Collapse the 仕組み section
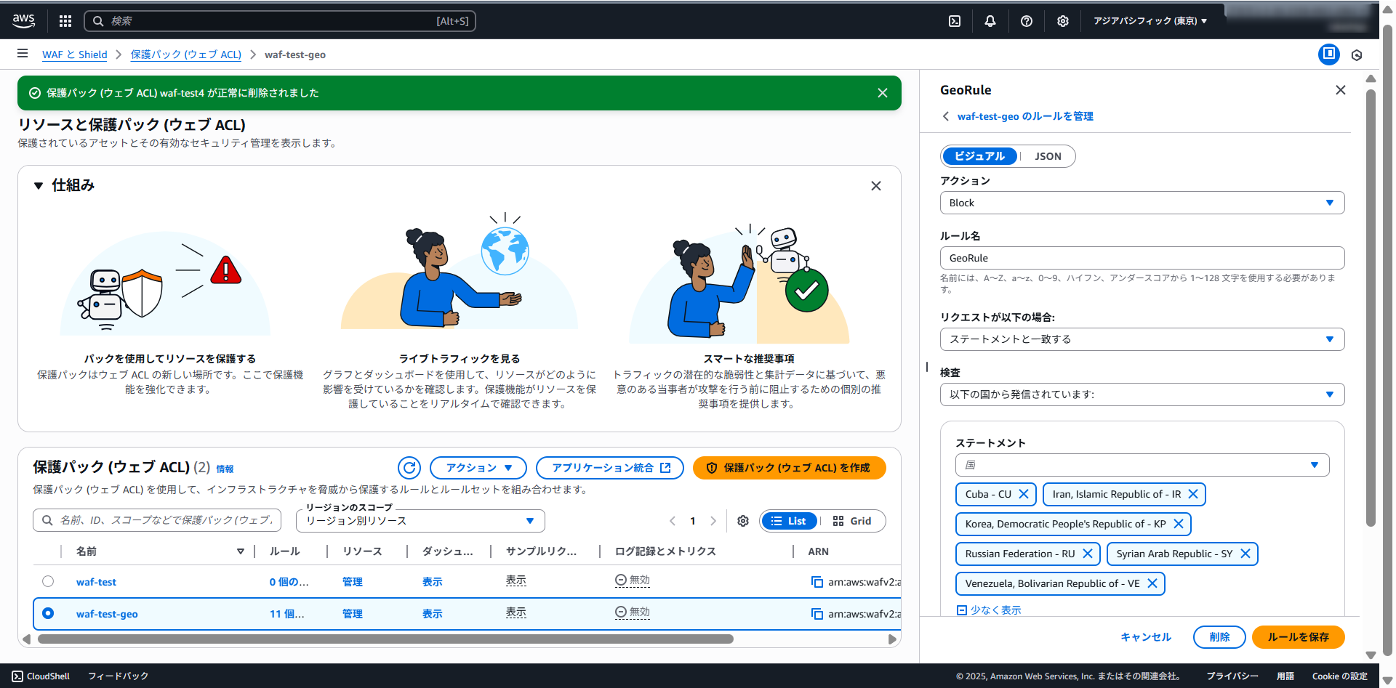 tap(39, 185)
